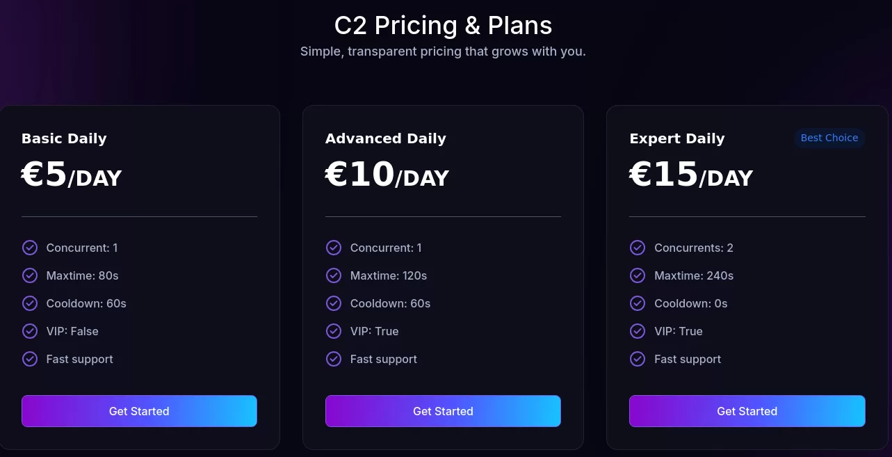Screen dimensions: 892x457
Task: Select the Expert Daily plan heading
Action: (677, 138)
